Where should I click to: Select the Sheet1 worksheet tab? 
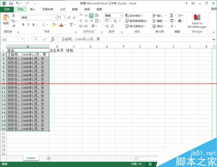(x=31, y=158)
